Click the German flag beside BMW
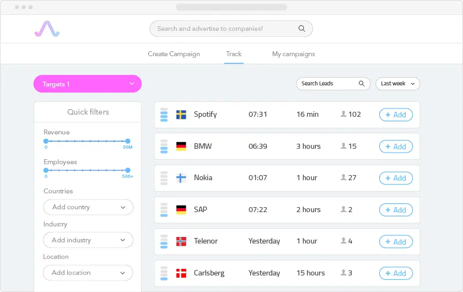The width and height of the screenshot is (463, 292). tap(181, 147)
